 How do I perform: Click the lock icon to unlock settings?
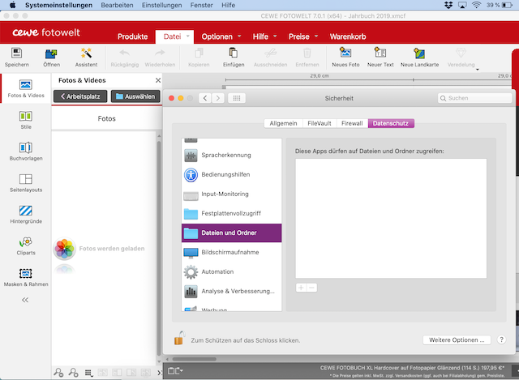point(178,339)
